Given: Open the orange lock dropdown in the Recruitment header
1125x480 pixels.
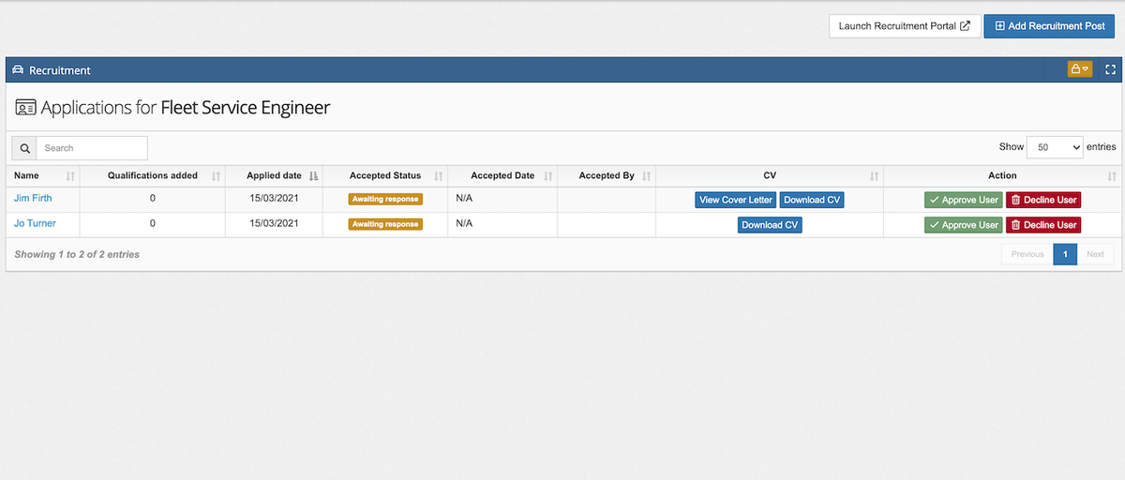Looking at the screenshot, I should point(1080,69).
